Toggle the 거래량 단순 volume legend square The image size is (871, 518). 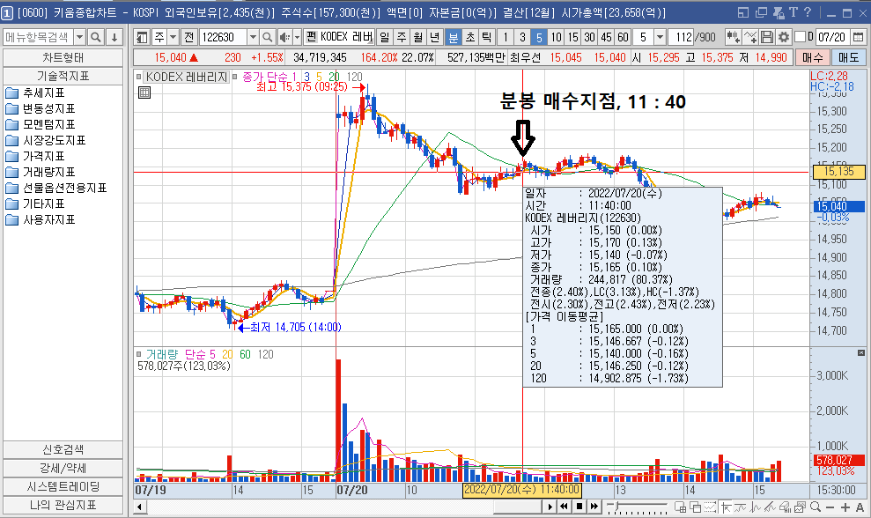pyautogui.click(x=139, y=354)
